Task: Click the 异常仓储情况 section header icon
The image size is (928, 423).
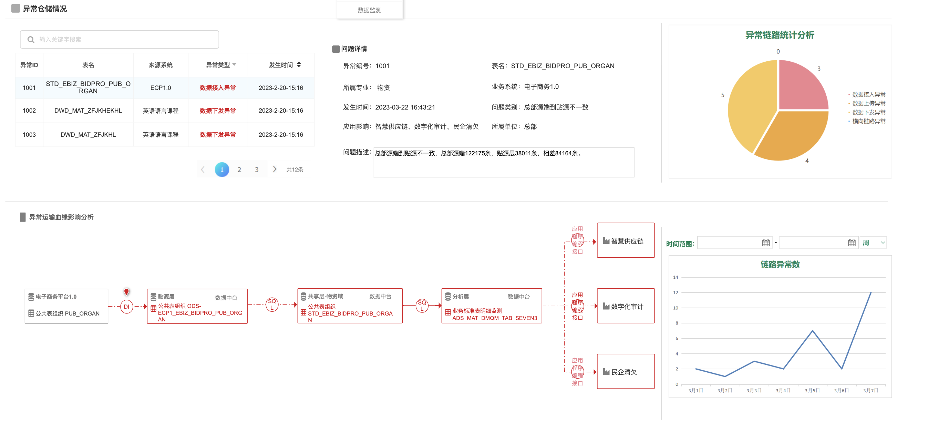Action: 16,8
